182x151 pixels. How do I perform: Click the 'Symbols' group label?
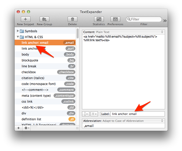31,31
